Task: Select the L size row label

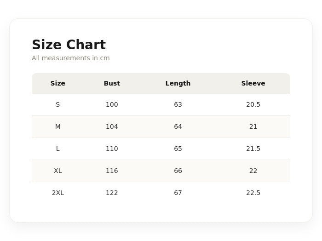Action: (x=57, y=149)
